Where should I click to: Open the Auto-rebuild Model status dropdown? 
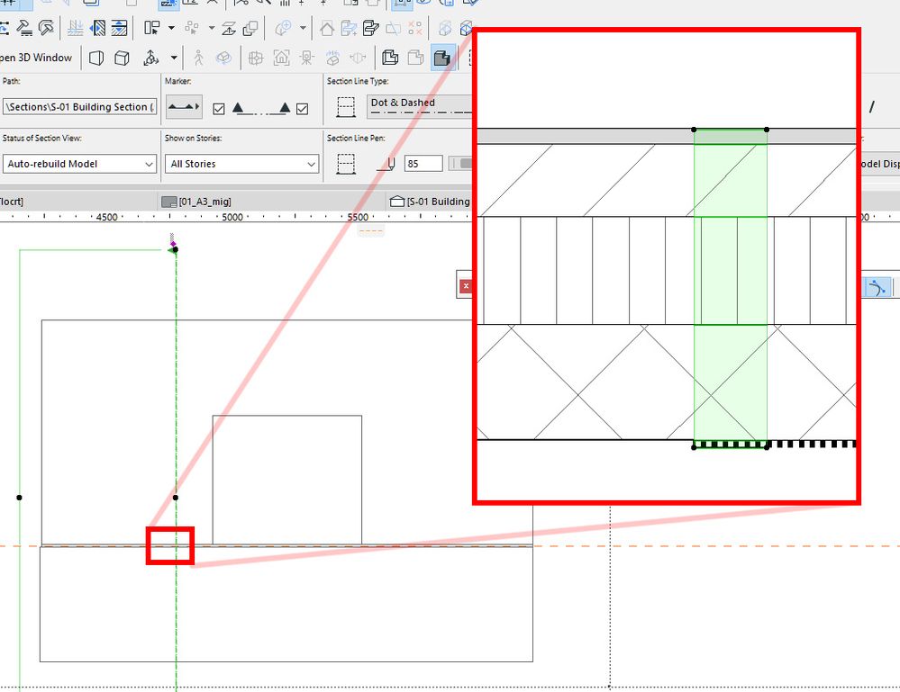(x=80, y=164)
